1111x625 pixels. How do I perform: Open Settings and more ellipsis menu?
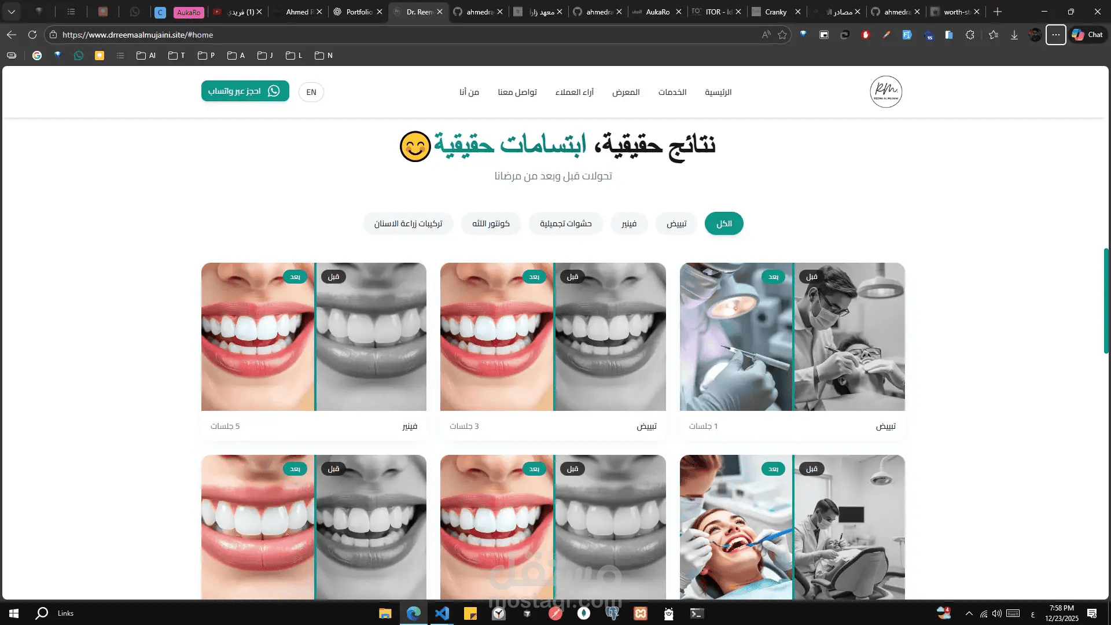point(1056,35)
